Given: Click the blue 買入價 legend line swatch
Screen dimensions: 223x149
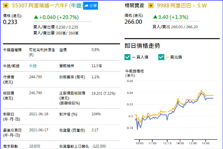Looking at the screenshot, I should tap(134, 57).
